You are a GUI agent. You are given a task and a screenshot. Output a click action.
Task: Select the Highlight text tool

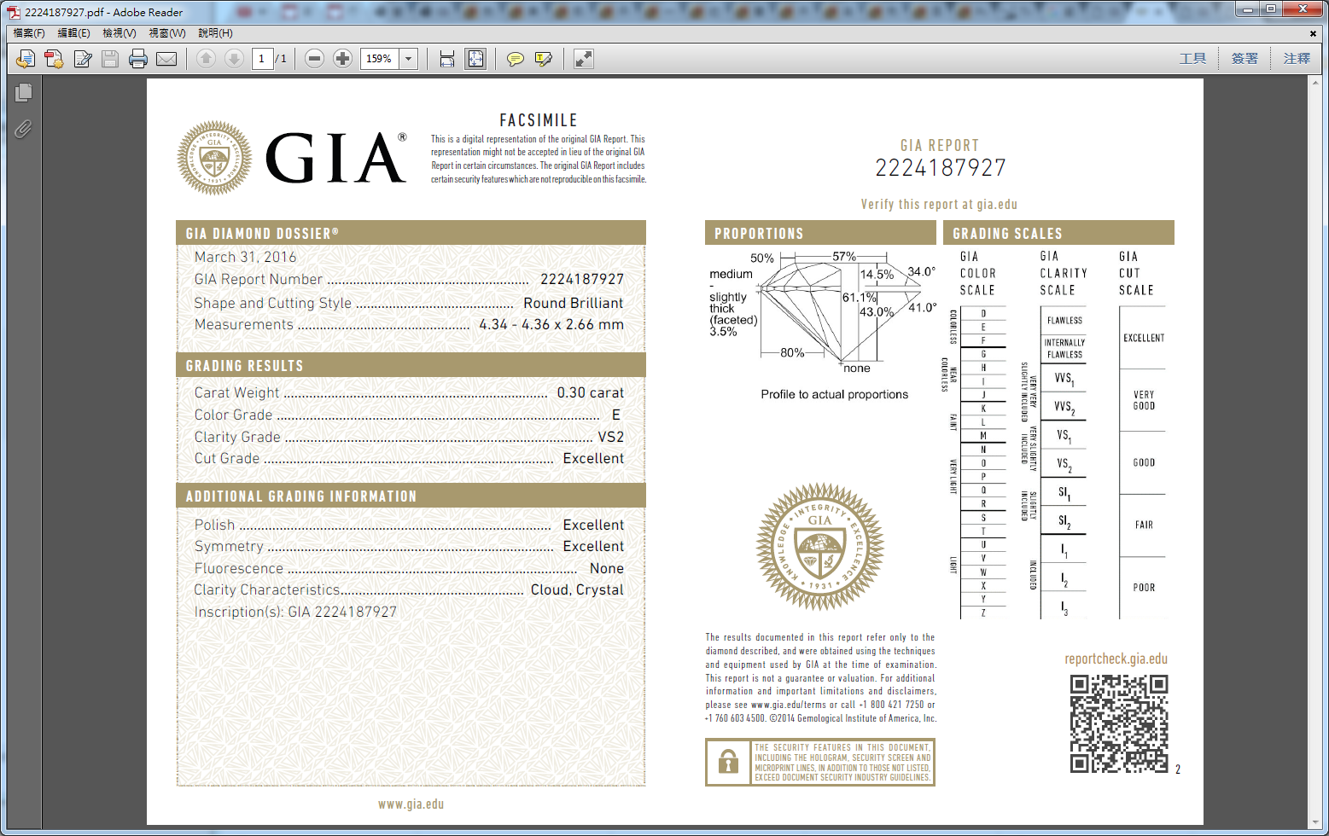(x=543, y=59)
